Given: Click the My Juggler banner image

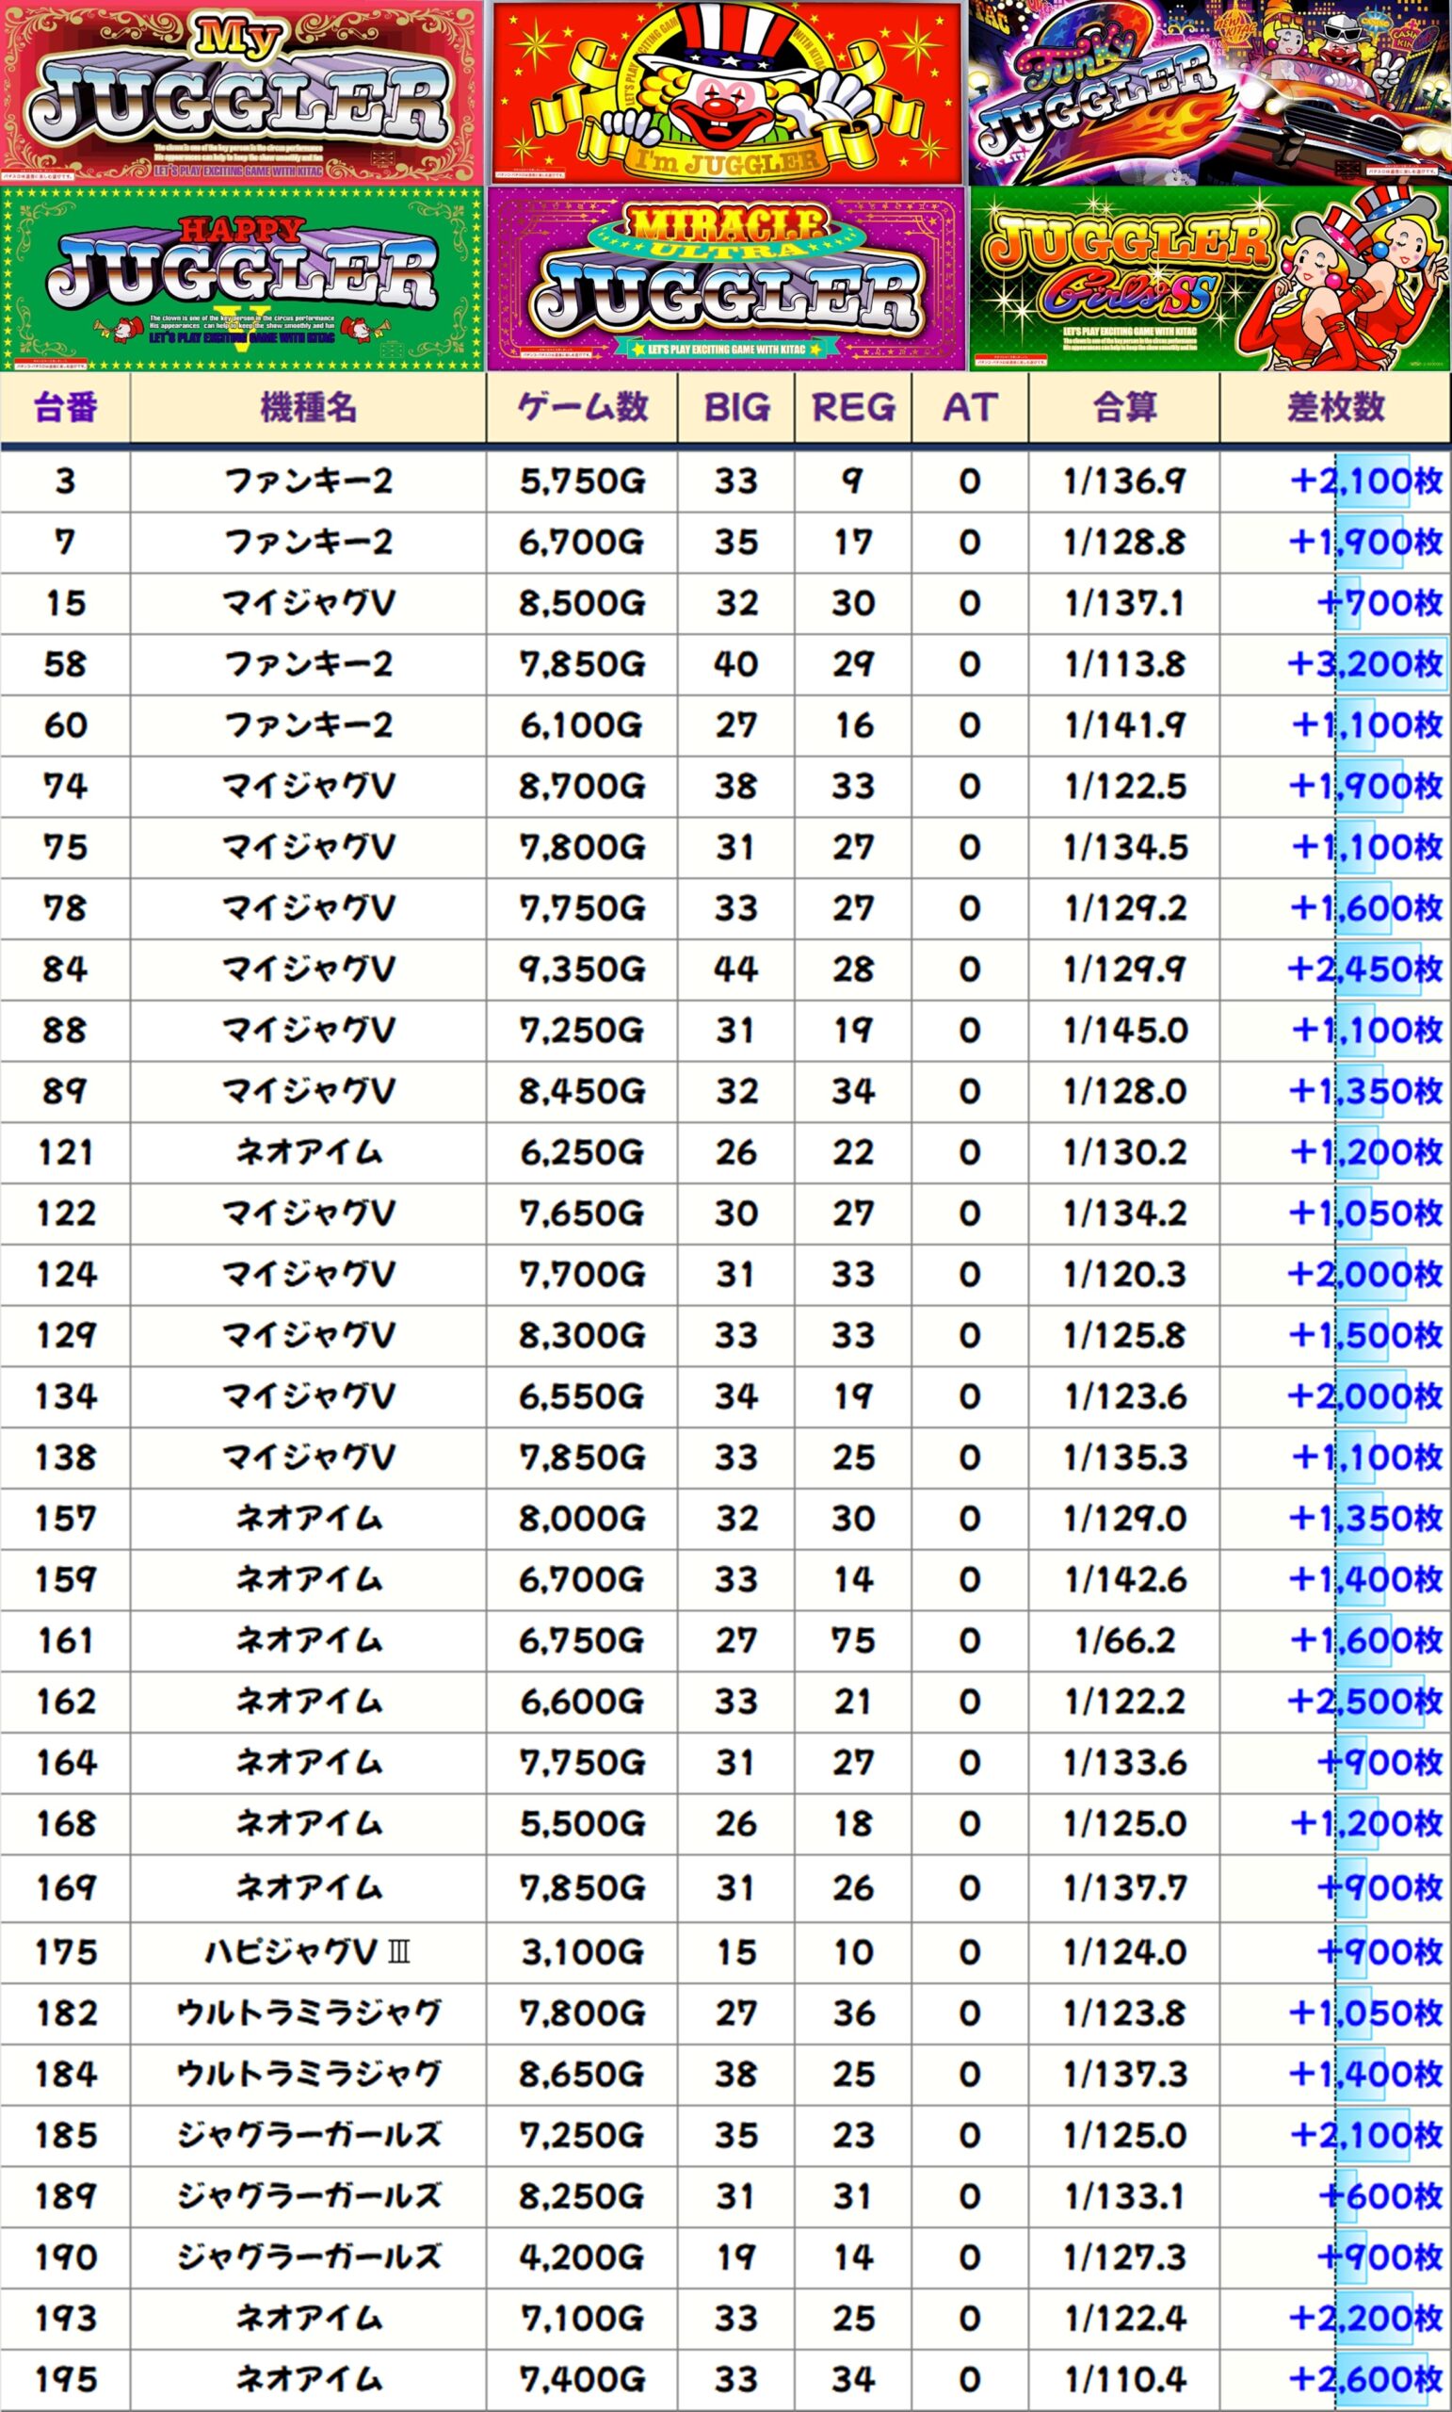Looking at the screenshot, I should [x=242, y=93].
